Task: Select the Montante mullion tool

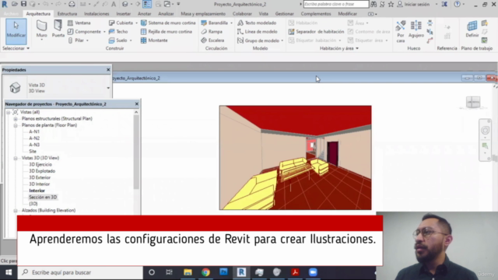Action: coord(154,40)
